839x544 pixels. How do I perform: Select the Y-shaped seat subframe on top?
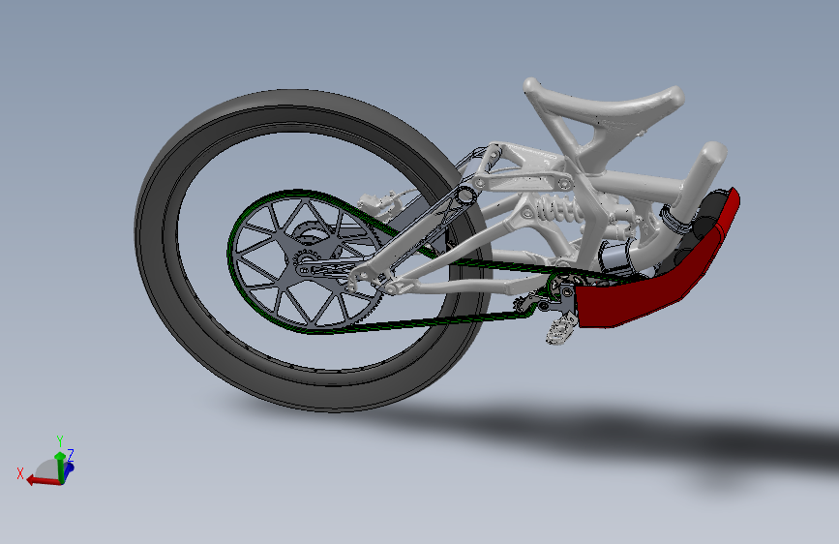[599, 107]
